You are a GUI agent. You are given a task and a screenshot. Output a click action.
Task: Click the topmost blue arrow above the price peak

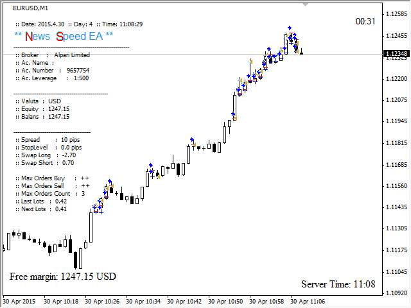288,28
